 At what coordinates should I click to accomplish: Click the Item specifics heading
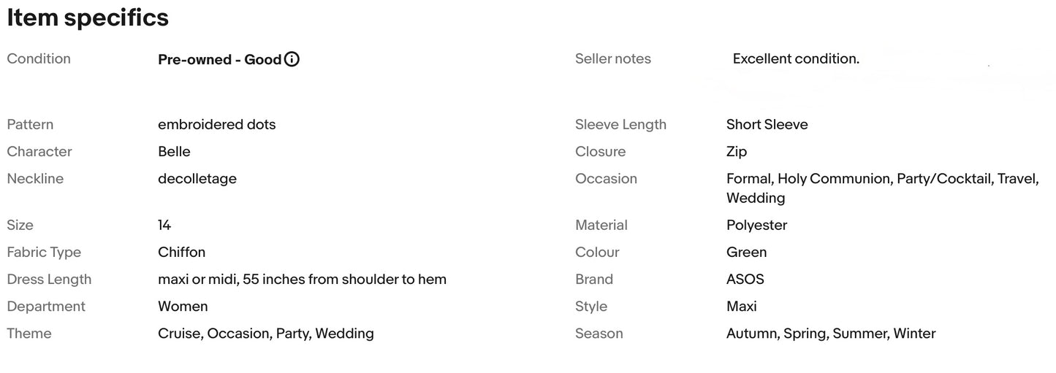point(88,18)
